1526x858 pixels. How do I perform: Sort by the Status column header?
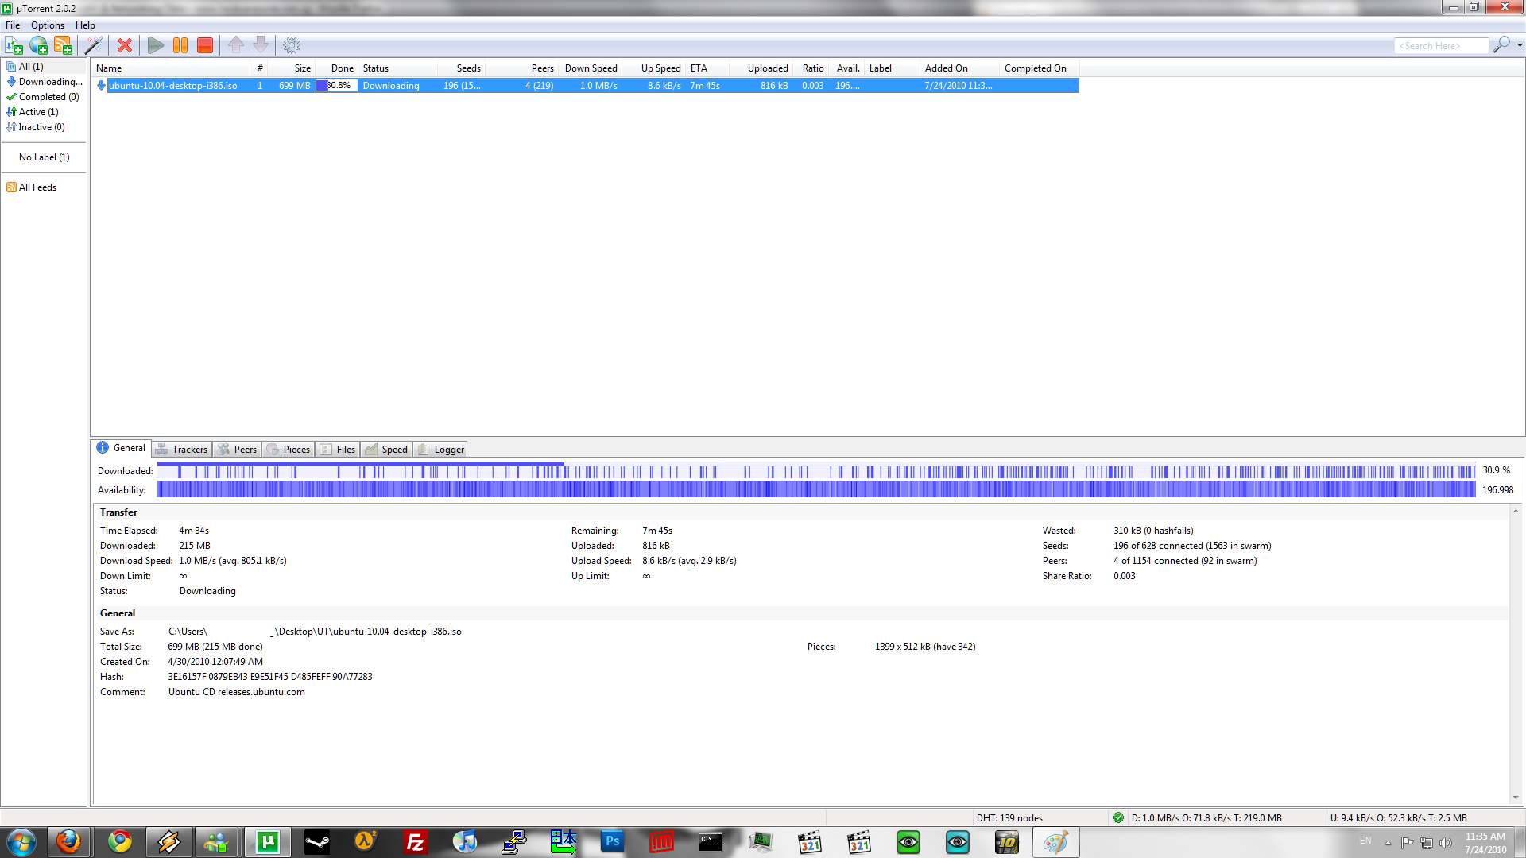397,68
